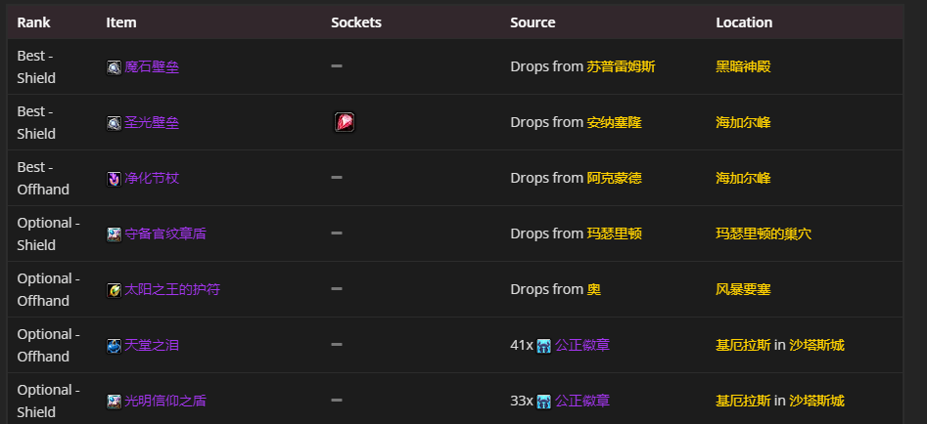Image resolution: width=927 pixels, height=424 pixels.
Task: Open the 苏普雷姆斯 boss link
Action: pyautogui.click(x=621, y=67)
